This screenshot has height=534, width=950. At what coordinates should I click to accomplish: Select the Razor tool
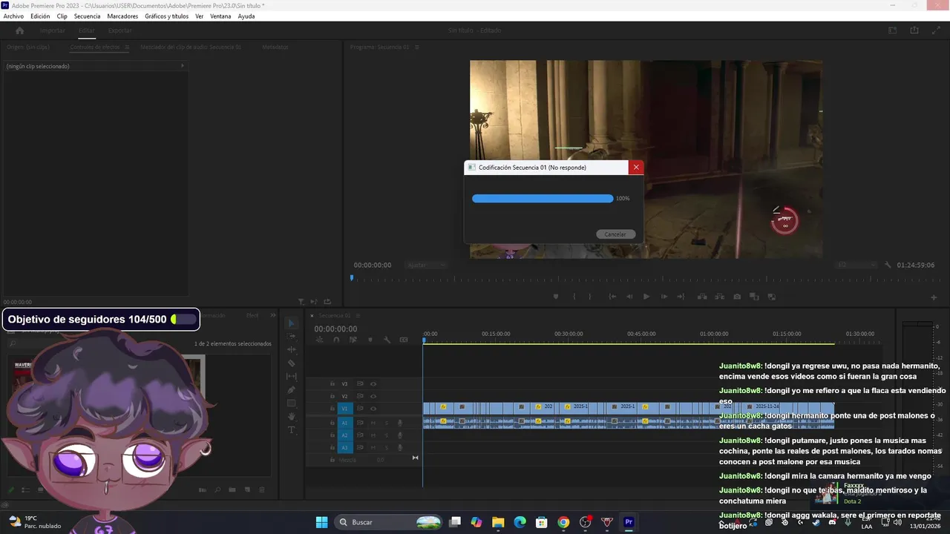pos(291,363)
